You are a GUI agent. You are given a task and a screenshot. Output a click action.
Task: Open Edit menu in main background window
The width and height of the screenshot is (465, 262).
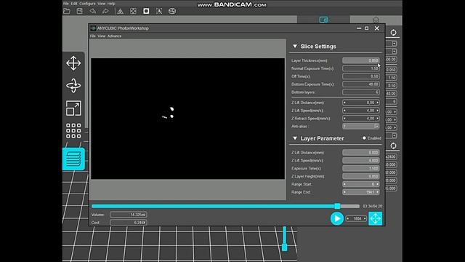pyautogui.click(x=74, y=4)
